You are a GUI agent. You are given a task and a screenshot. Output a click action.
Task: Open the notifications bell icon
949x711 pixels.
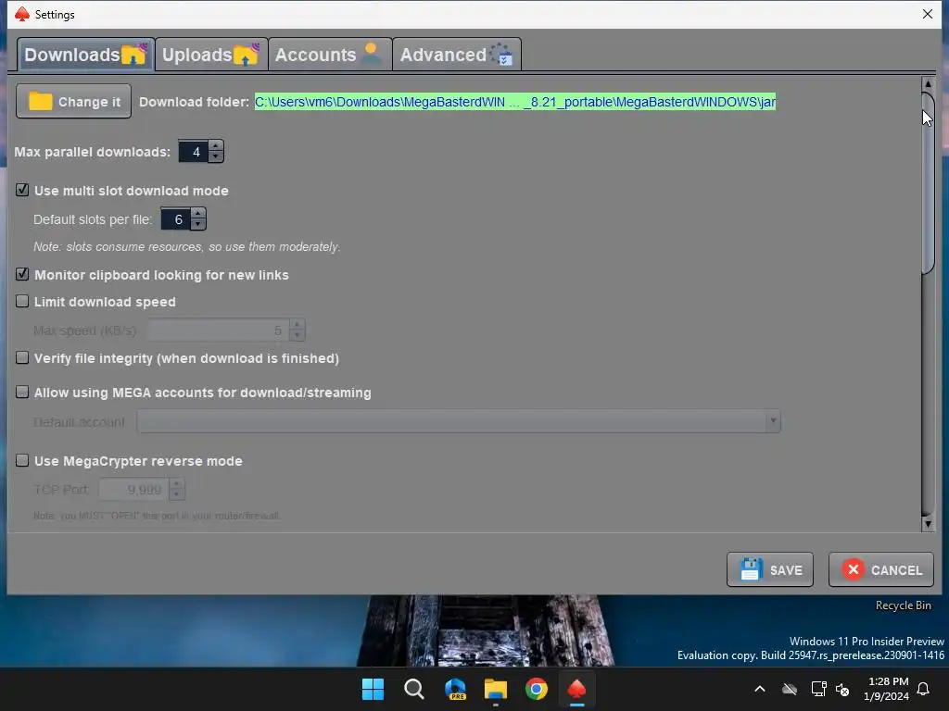tap(924, 689)
